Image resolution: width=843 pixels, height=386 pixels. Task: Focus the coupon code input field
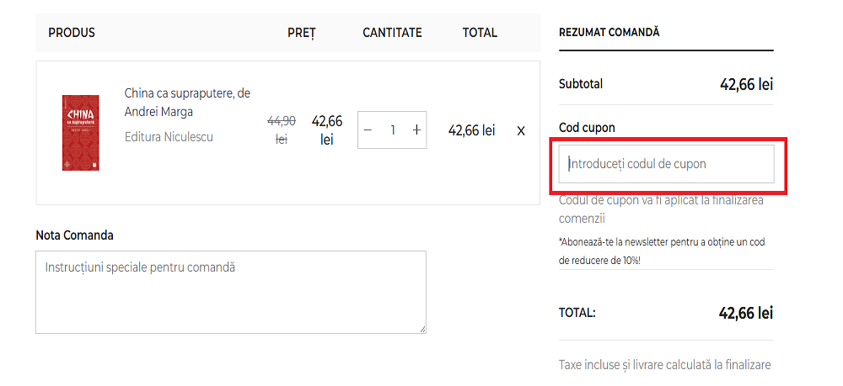tap(666, 164)
